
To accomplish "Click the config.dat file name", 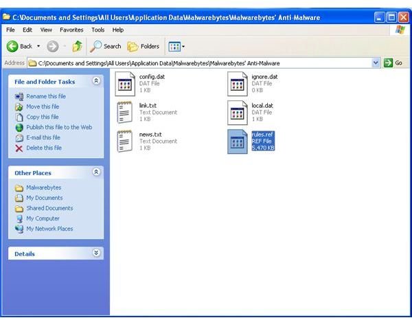I will coord(152,77).
